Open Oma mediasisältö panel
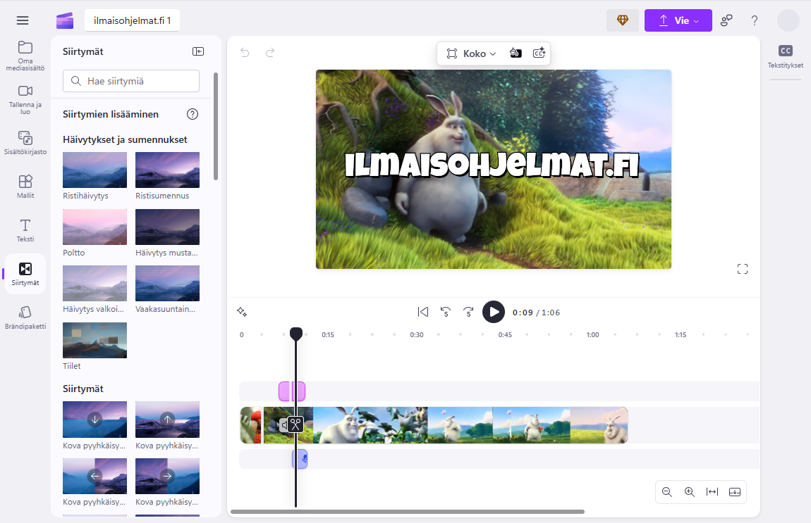This screenshot has height=523, width=811. coord(25,55)
